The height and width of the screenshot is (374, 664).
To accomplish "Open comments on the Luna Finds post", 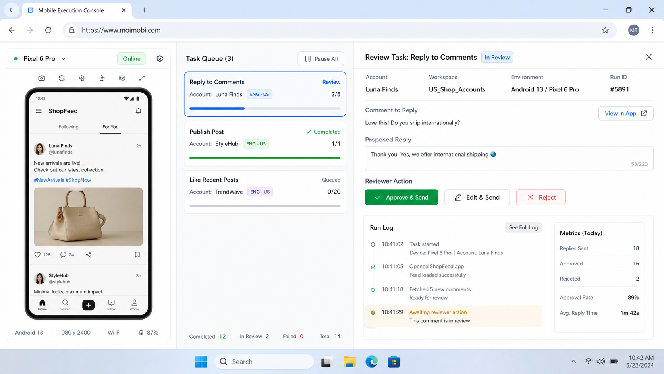I will (63, 255).
